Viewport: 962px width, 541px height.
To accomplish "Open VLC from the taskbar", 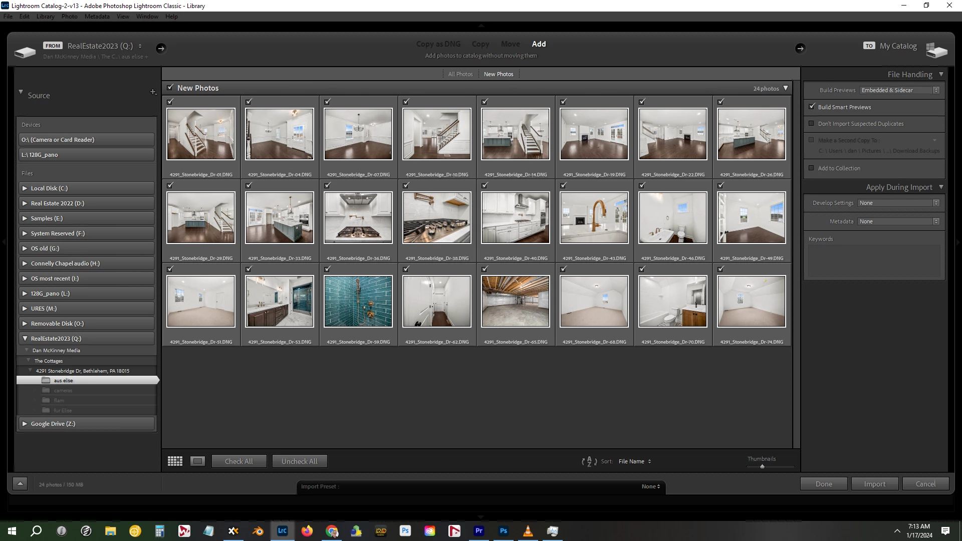I will coord(528,531).
